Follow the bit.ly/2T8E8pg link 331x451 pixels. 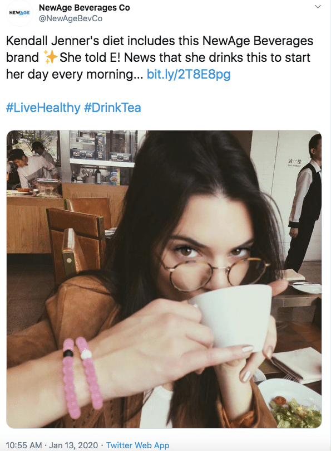pyautogui.click(x=189, y=74)
